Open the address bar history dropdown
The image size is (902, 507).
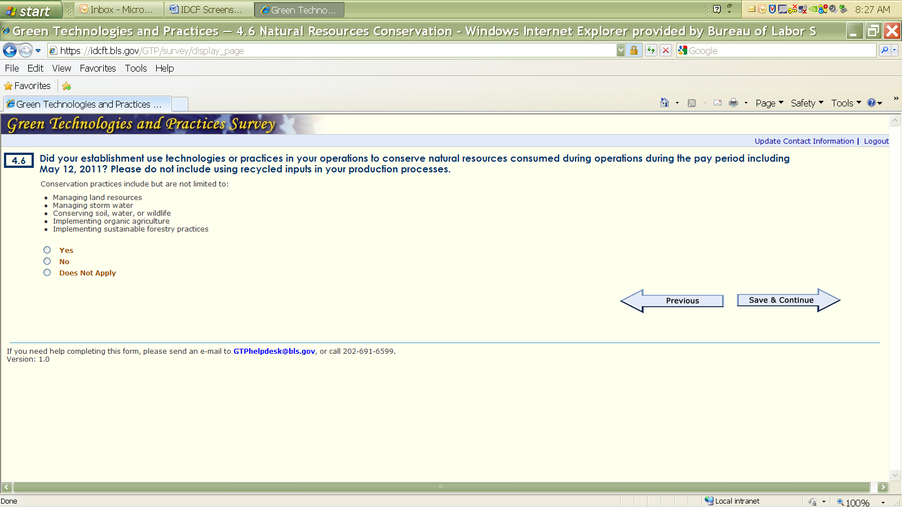click(621, 51)
